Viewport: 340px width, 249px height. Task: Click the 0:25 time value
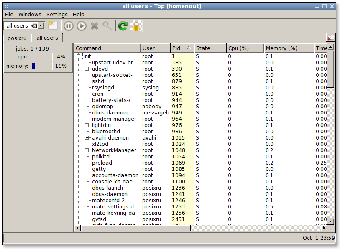[321, 163]
